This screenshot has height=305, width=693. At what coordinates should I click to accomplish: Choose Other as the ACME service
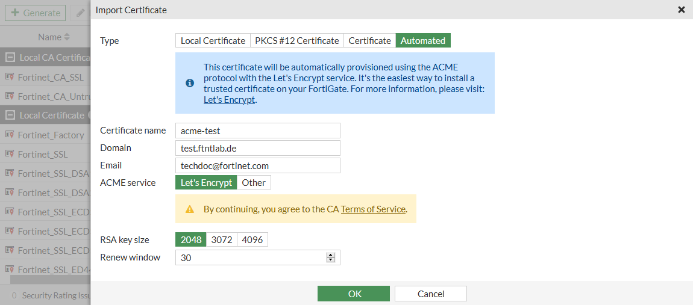click(254, 182)
